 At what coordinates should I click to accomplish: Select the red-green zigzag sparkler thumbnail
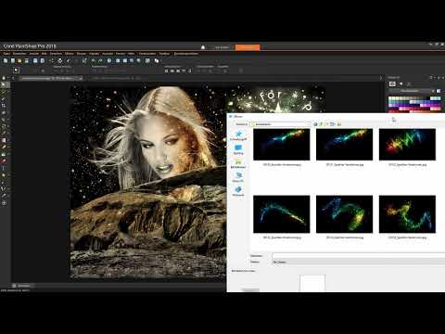pyautogui.click(x=407, y=145)
